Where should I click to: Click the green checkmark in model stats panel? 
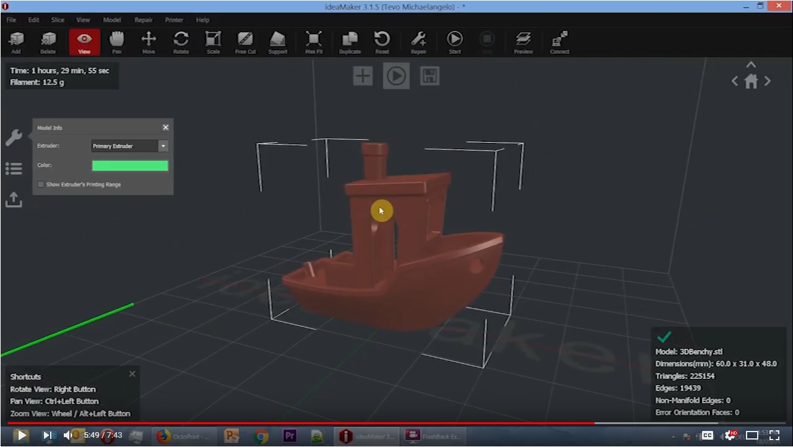coord(664,337)
